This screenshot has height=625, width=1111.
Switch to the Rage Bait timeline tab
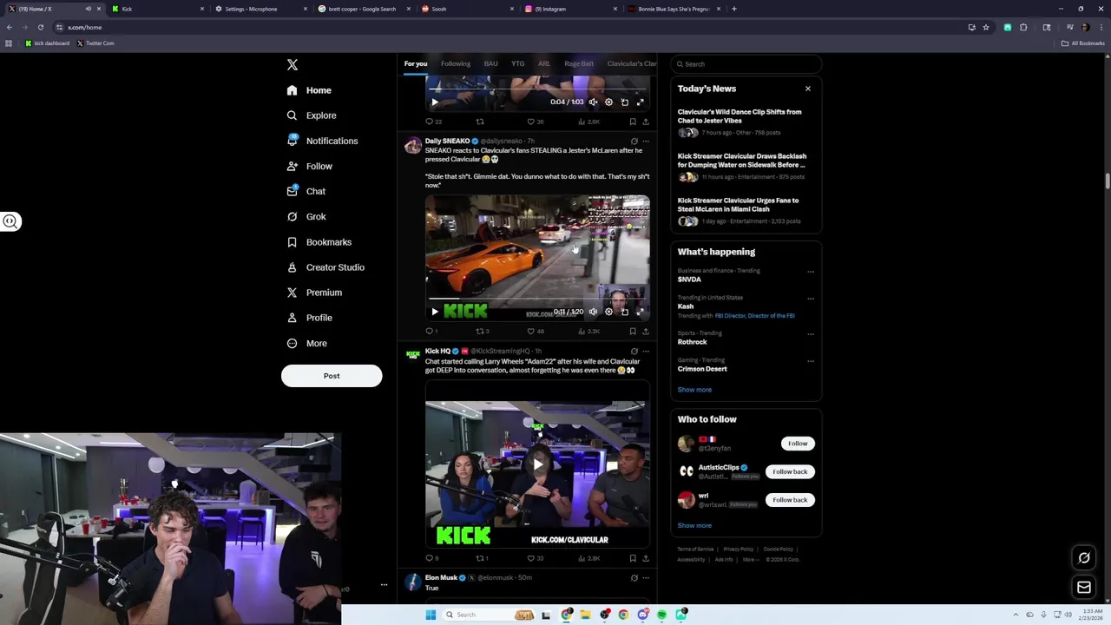pos(579,63)
